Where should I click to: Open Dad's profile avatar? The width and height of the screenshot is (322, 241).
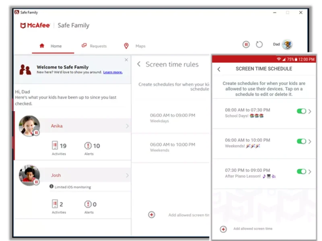[287, 45]
